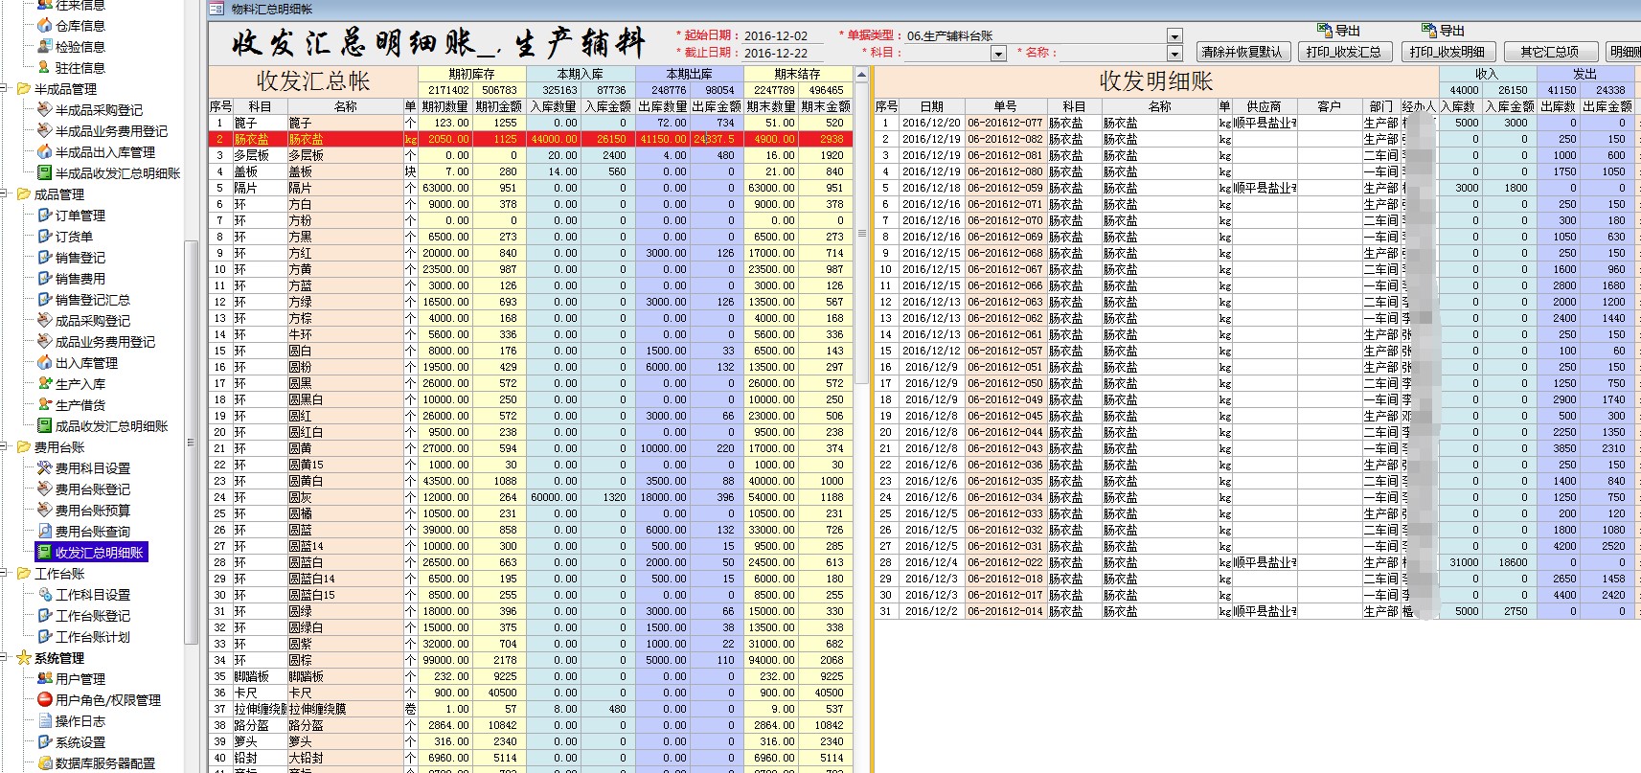This screenshot has width=1641, height=773.
Task: Click the 费用台账预算 icon
Action: pyautogui.click(x=44, y=511)
